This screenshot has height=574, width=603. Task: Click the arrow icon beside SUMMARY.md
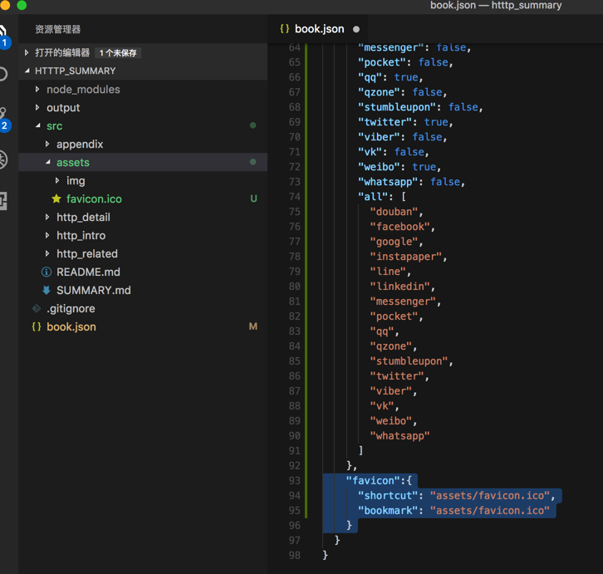(x=47, y=291)
